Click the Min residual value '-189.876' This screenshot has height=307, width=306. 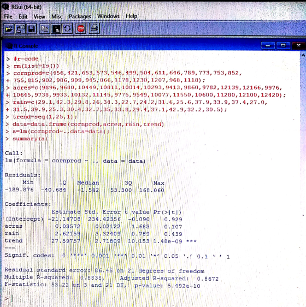pos(19,190)
